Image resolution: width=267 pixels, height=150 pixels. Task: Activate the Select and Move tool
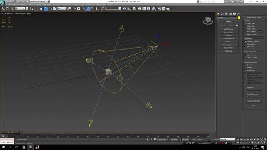coord(46,9)
